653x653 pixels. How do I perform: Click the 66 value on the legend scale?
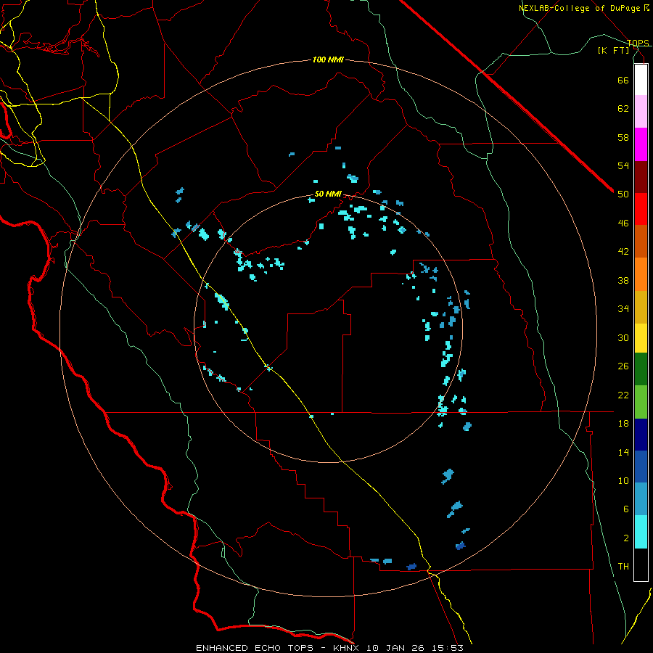[x=623, y=80]
